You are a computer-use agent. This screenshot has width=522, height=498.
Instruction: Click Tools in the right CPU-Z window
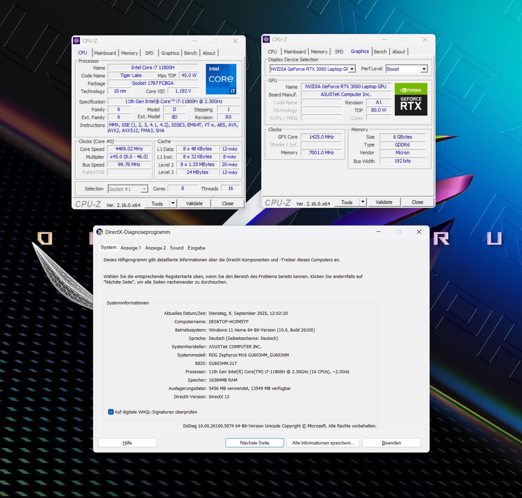pyautogui.click(x=347, y=202)
